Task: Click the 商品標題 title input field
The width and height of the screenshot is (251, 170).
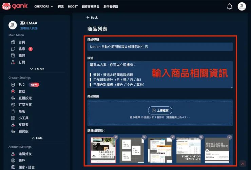Action: click(160, 47)
